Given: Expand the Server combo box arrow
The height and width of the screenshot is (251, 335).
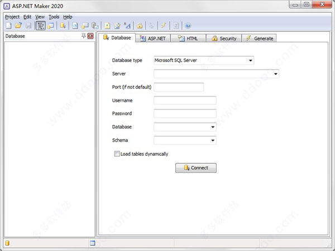Looking at the screenshot, I should pyautogui.click(x=276, y=74).
